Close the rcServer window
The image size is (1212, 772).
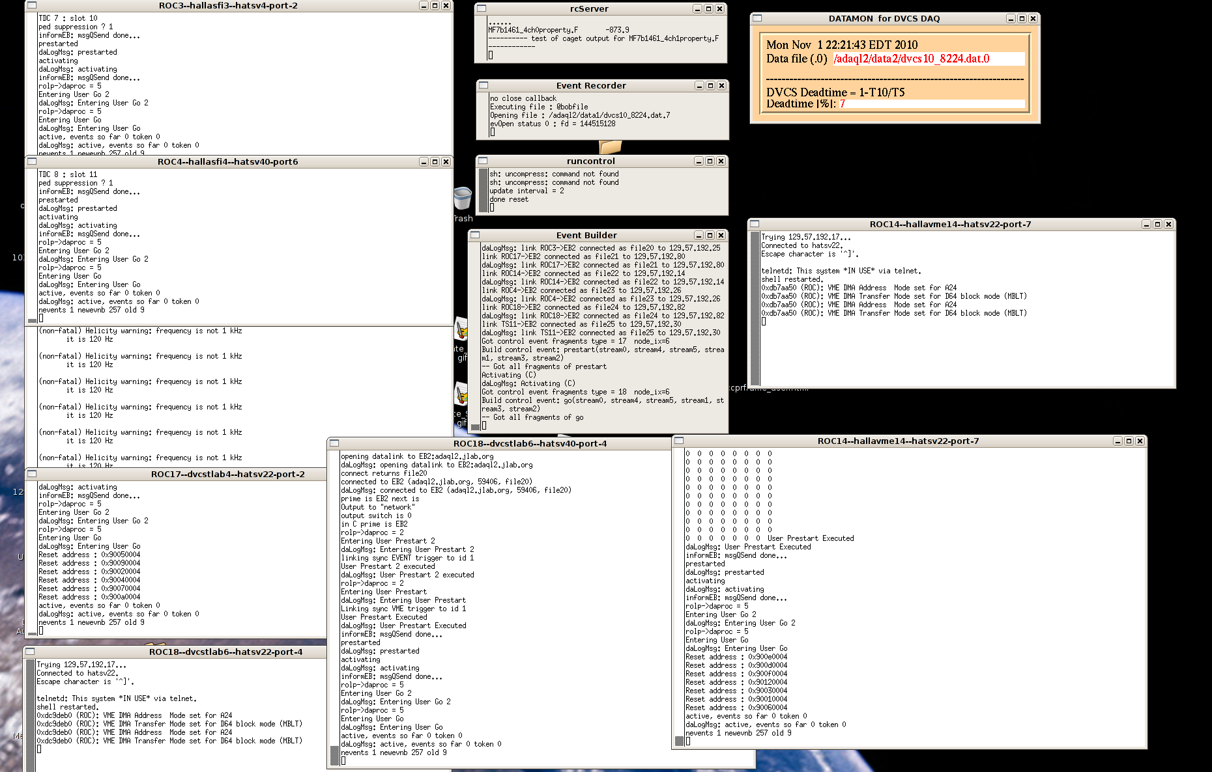[x=719, y=8]
